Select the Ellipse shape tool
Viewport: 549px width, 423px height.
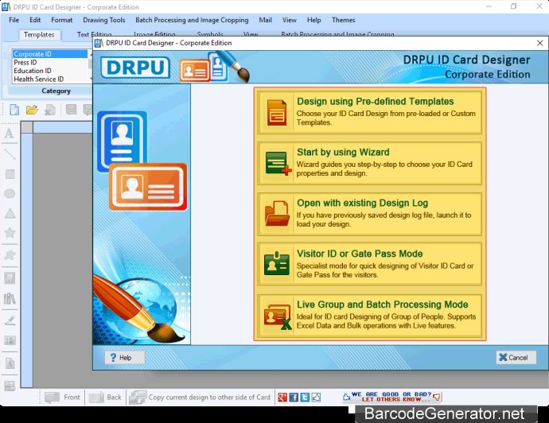[x=10, y=193]
